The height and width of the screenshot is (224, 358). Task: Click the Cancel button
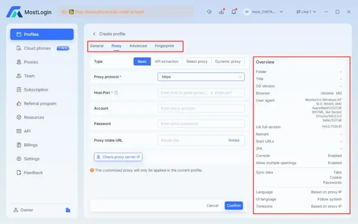[x=212, y=206]
